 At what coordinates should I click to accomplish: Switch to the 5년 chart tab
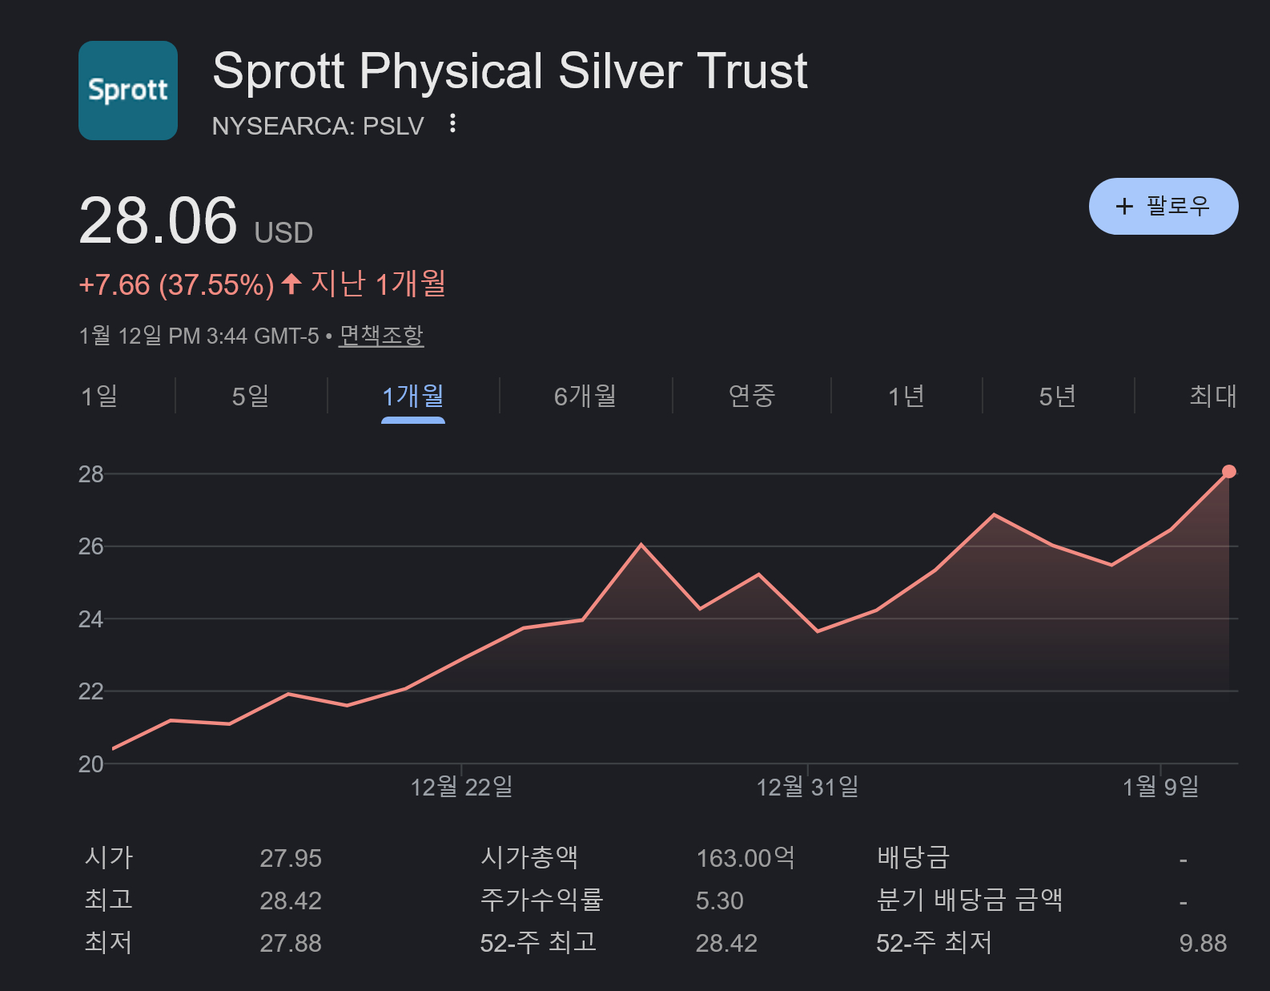click(1057, 396)
